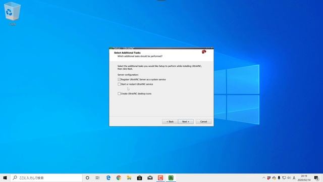Screen dimensions: 323x182
Task: Switch to the green setup taskbar app
Action: 171,177
